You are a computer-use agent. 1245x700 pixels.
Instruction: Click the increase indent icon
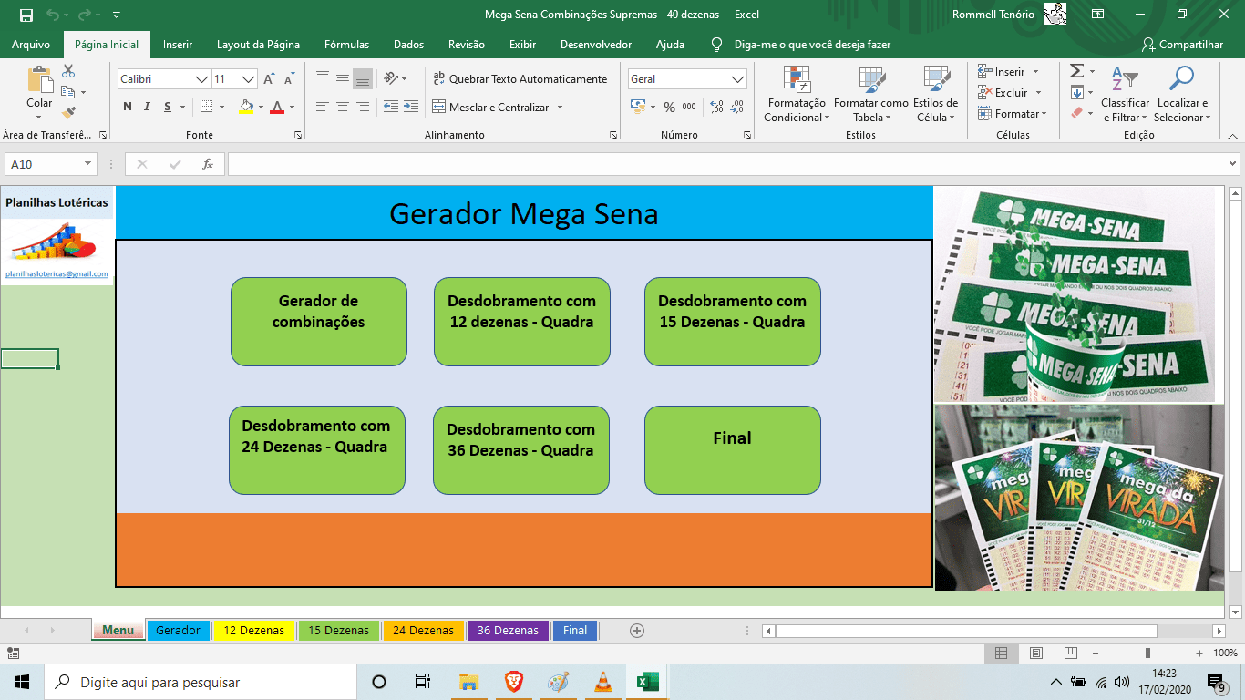(410, 107)
